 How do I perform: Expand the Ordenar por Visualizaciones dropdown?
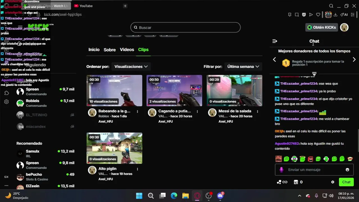point(131,66)
